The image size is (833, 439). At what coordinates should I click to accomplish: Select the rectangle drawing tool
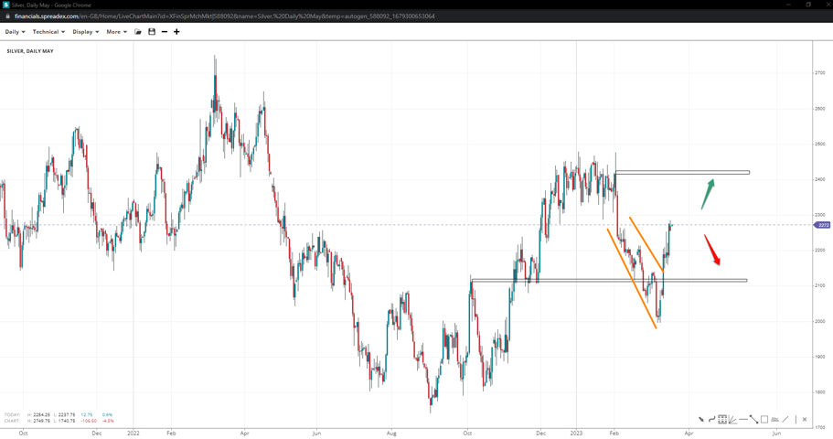coord(764,420)
